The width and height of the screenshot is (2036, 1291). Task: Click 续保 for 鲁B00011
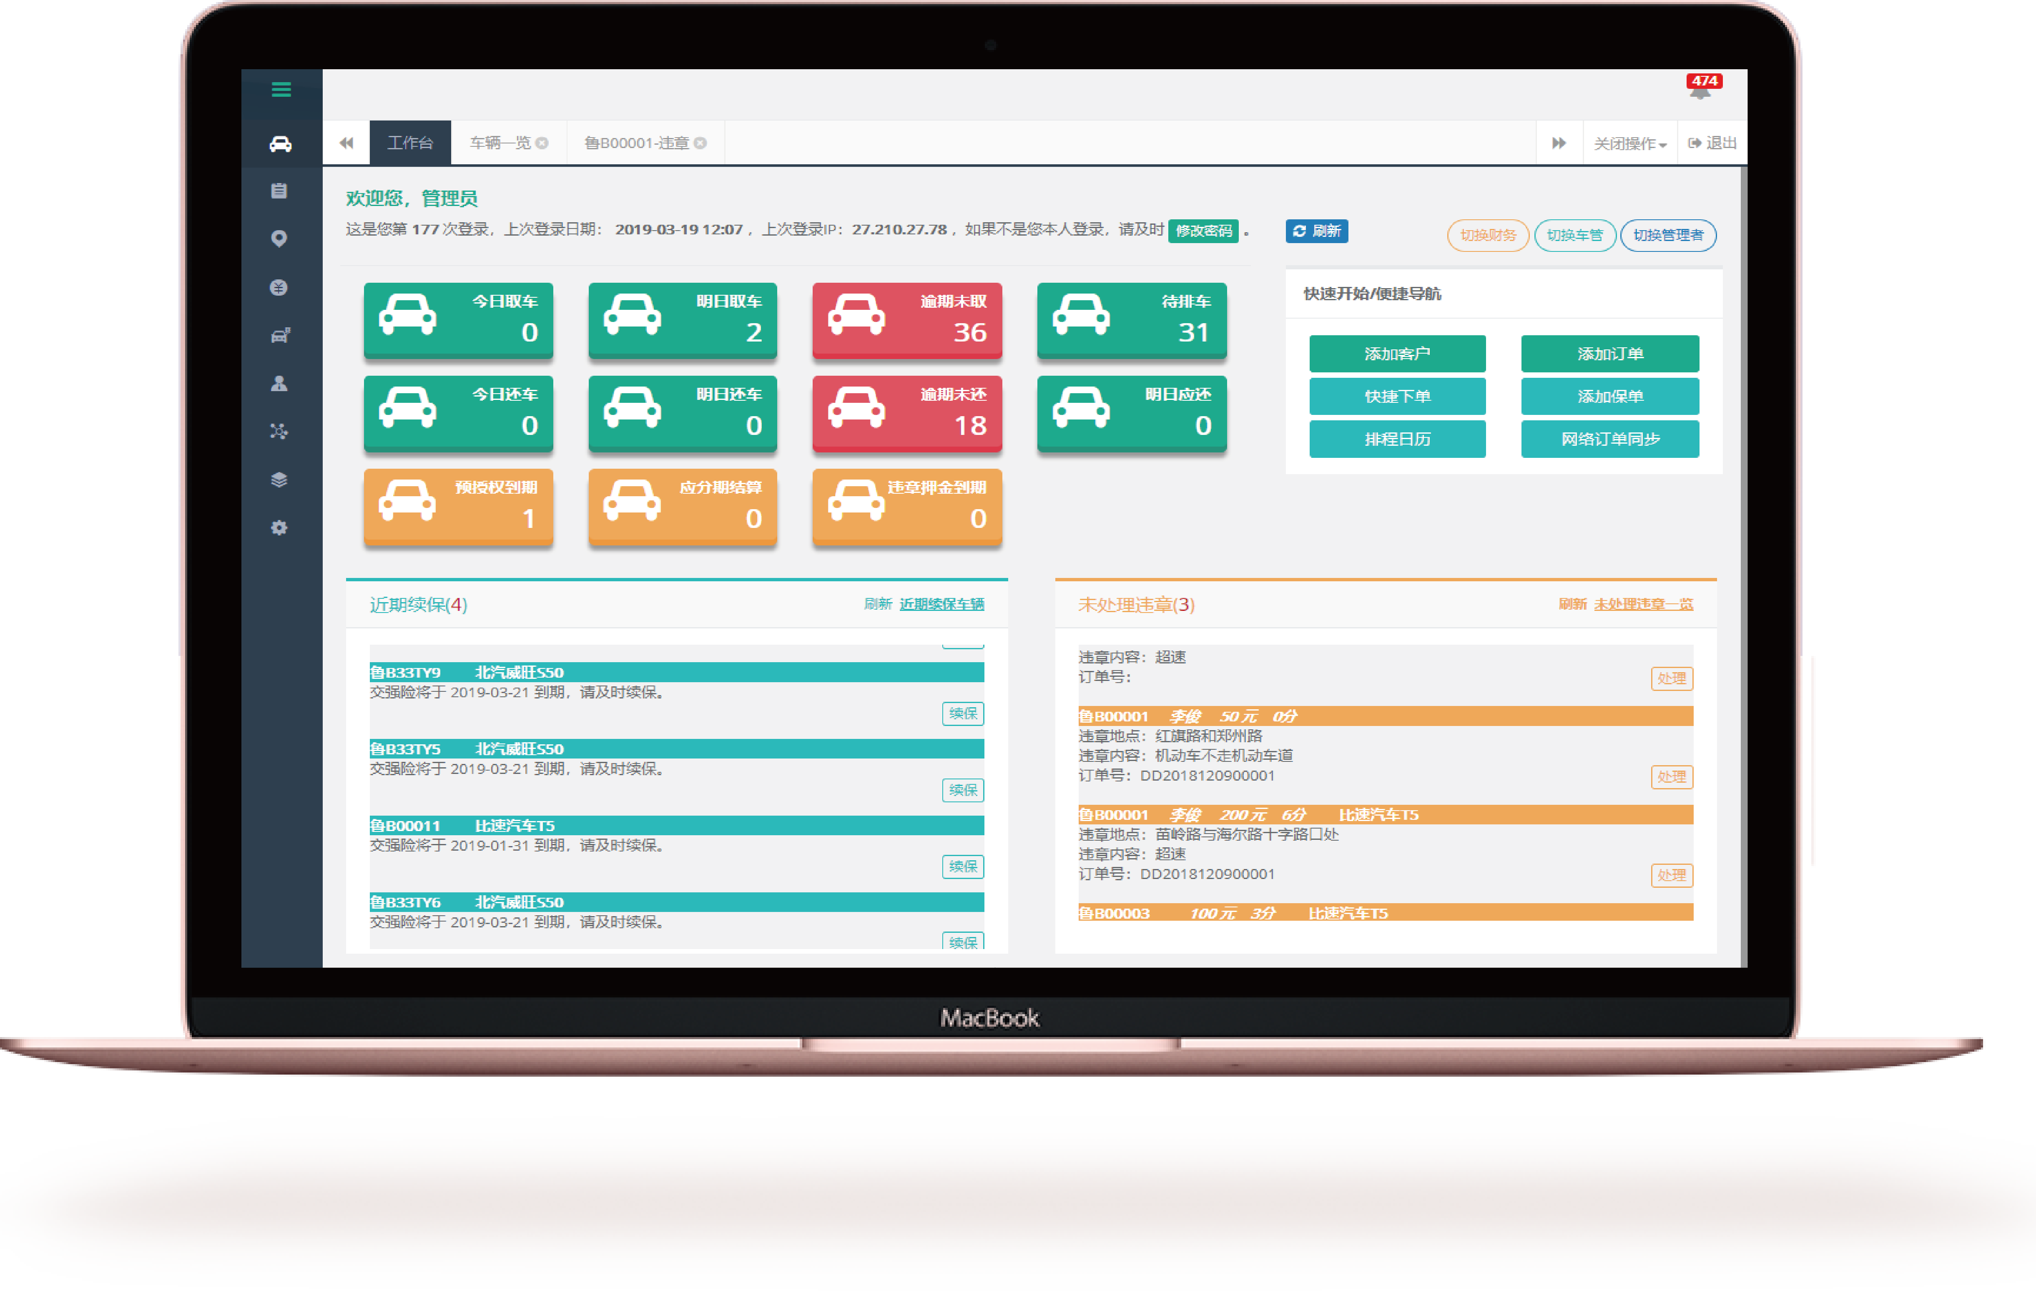click(963, 867)
